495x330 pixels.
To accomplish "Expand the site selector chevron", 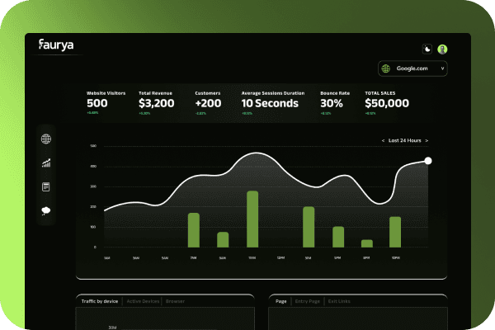I will pos(442,68).
